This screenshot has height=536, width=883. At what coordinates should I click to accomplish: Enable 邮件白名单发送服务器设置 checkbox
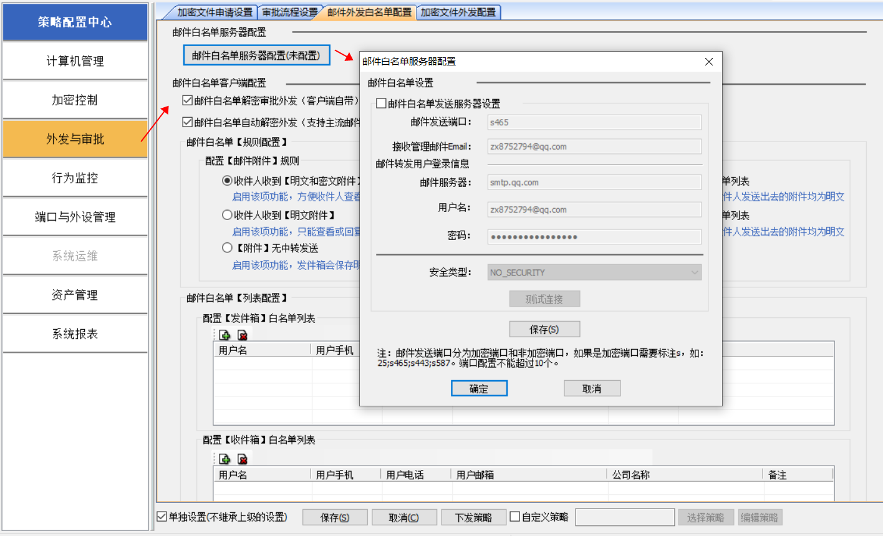point(382,103)
